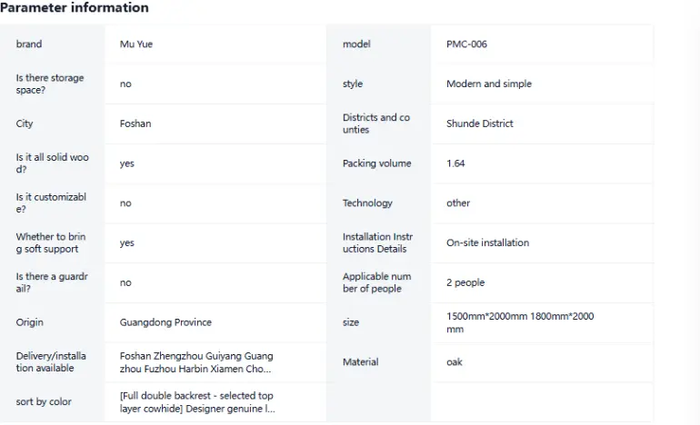Click the size dimensions value
Viewport: 700px width, 425px height.
point(520,322)
